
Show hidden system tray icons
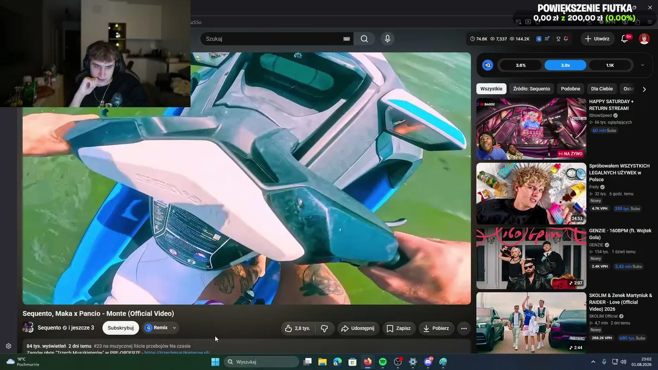(593, 362)
